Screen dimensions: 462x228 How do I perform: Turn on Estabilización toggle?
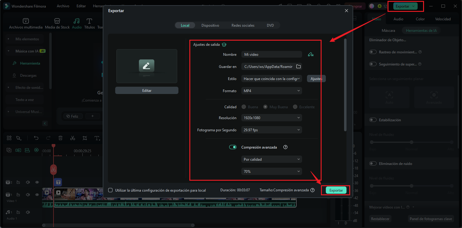(373, 120)
